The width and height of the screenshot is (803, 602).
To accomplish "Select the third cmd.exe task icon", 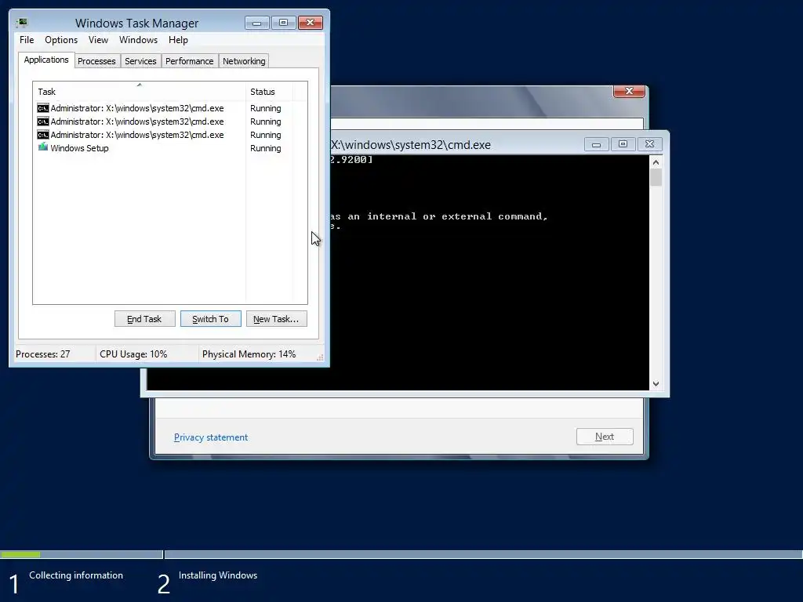I will click(43, 135).
